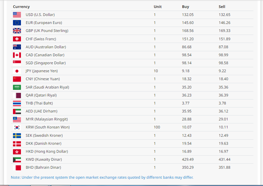Click the Japanese flag icon
The image size is (263, 186).
pyautogui.click(x=17, y=71)
